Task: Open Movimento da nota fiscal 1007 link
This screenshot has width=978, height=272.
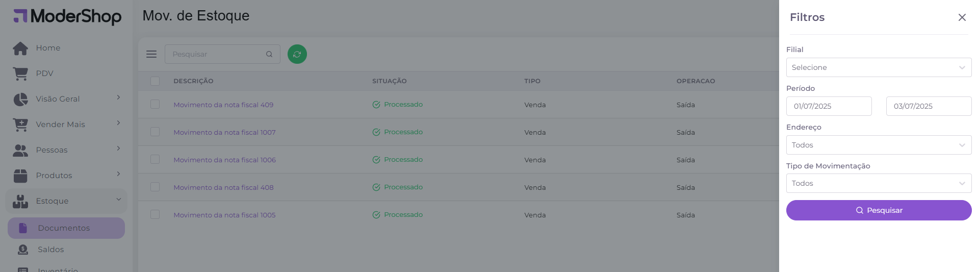Action: click(224, 132)
